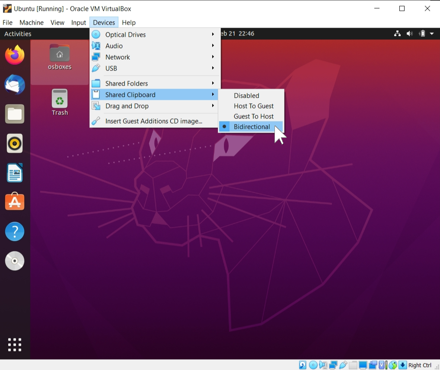Image resolution: width=440 pixels, height=370 pixels.
Task: Click the network adapters status bar icon
Action: pos(333,365)
